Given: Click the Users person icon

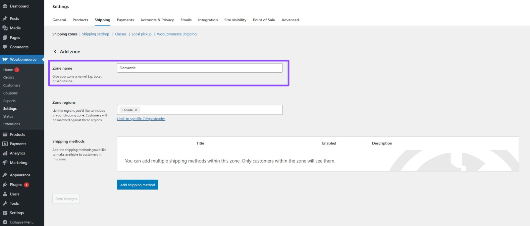Looking at the screenshot, I should 5,194.
